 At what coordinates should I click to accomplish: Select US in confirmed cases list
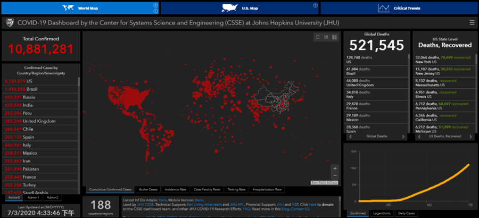tap(41, 81)
